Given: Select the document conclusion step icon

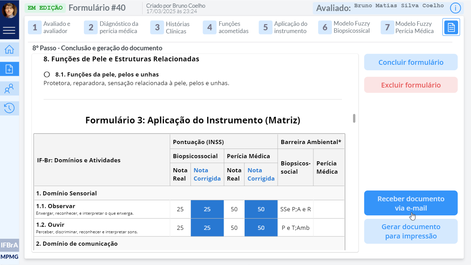Looking at the screenshot, I should [x=451, y=27].
